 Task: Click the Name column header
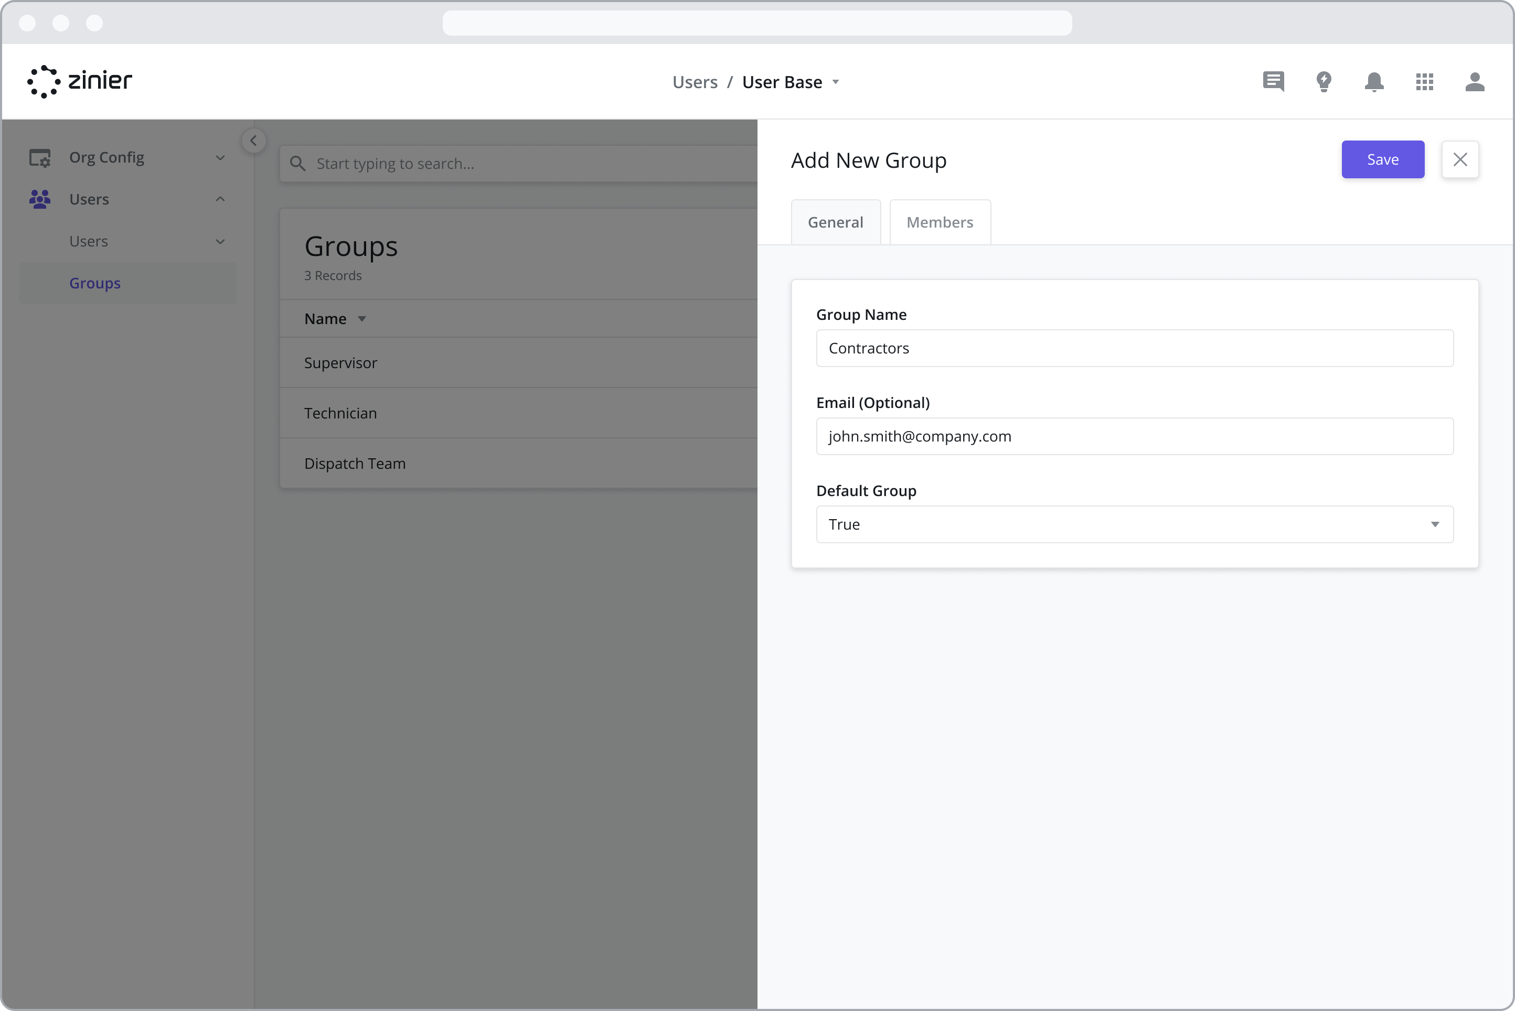point(325,319)
